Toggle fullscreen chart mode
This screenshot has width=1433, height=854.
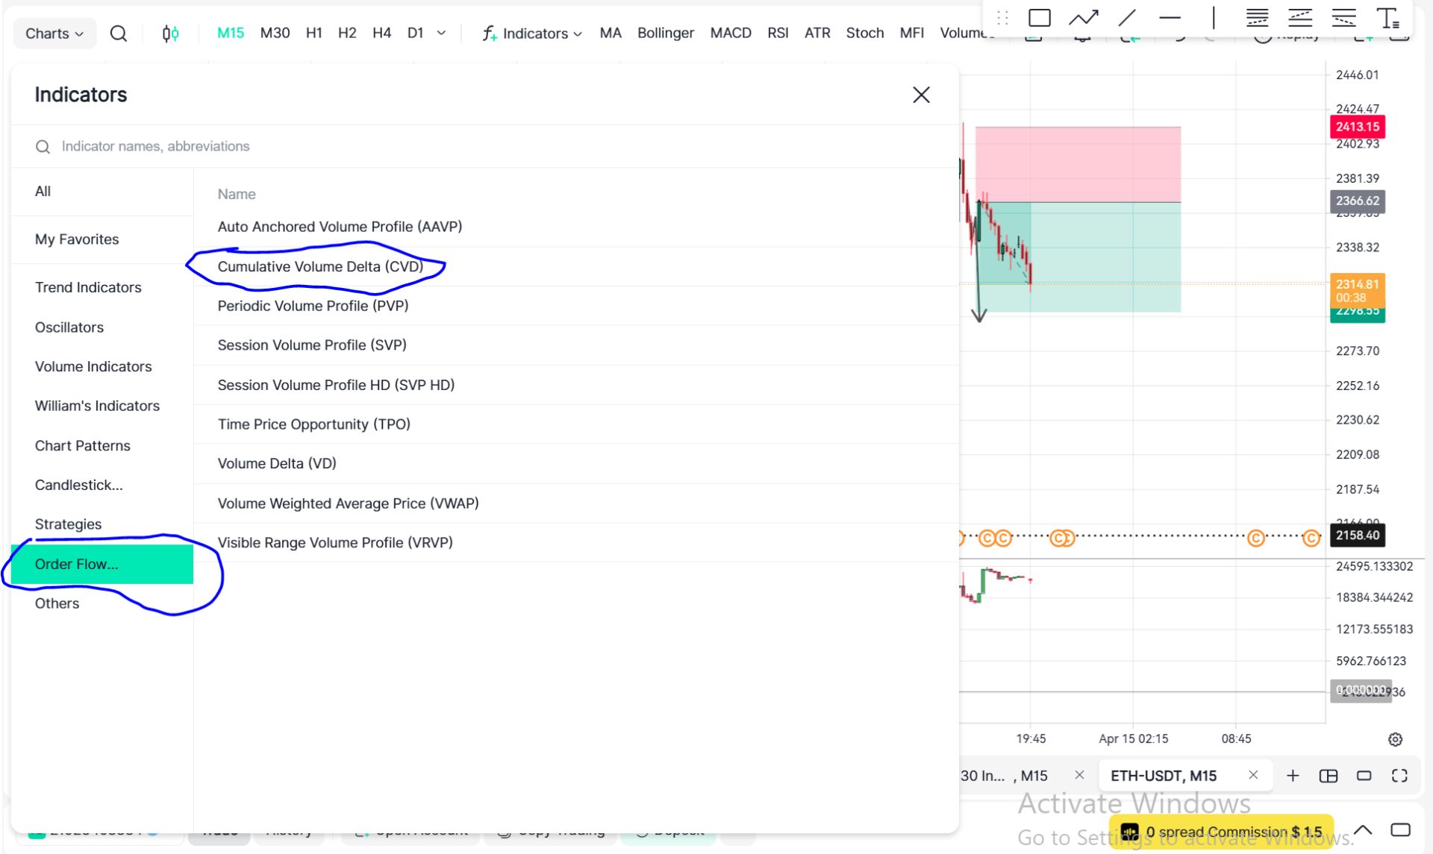point(1399,776)
